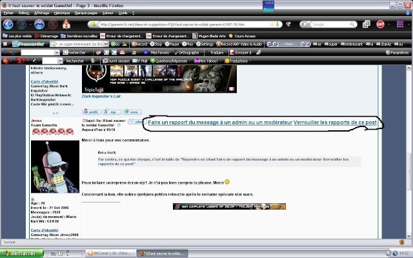Click the Freecorder Record button
The image size is (413, 258).
point(139,45)
